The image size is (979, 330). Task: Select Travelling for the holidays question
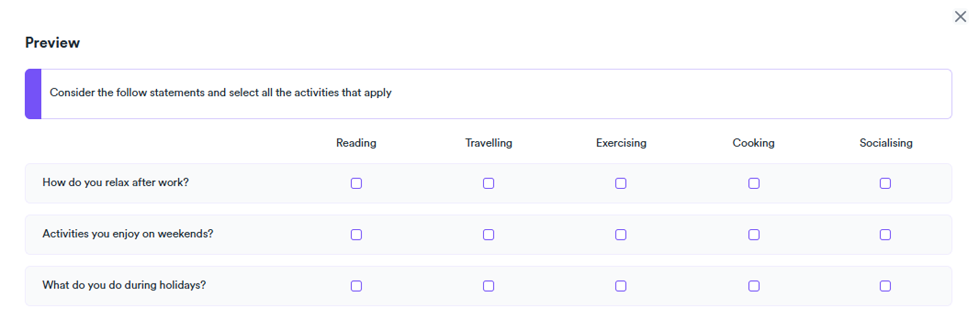pos(488,286)
